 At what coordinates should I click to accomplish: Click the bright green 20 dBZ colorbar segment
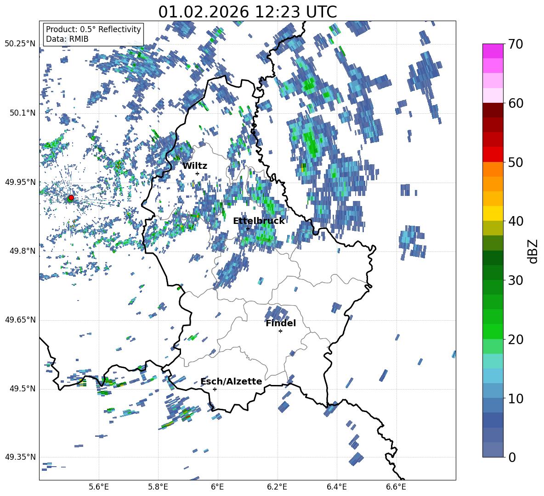tap(493, 331)
